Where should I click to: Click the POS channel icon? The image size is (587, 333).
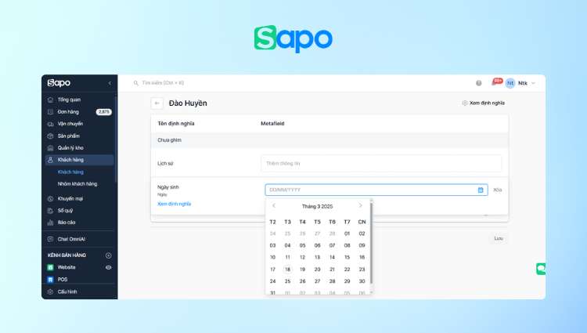click(51, 280)
